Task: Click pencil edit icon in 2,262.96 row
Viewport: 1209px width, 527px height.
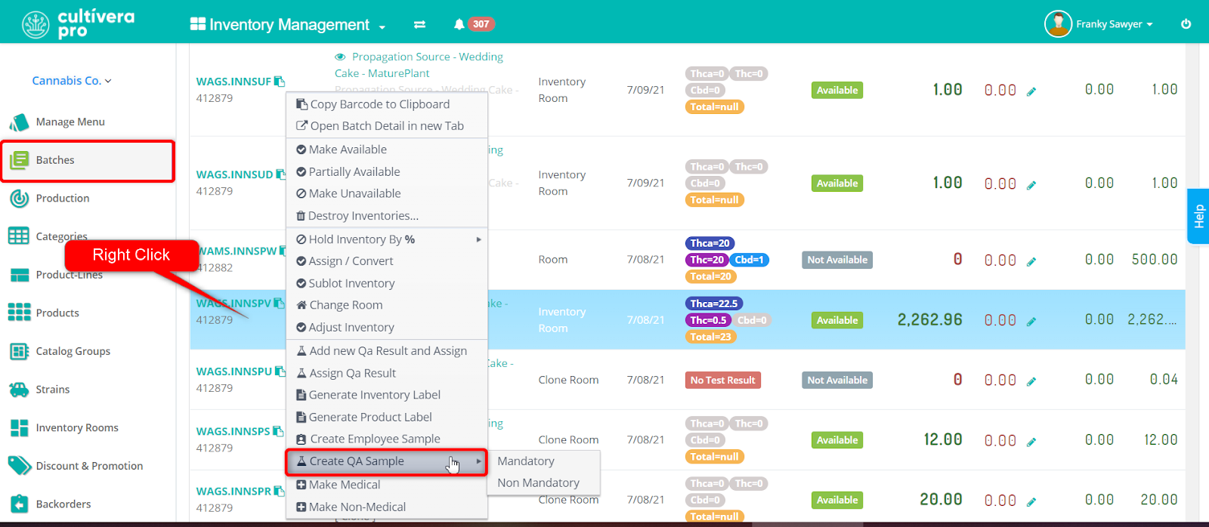Action: 1031,322
